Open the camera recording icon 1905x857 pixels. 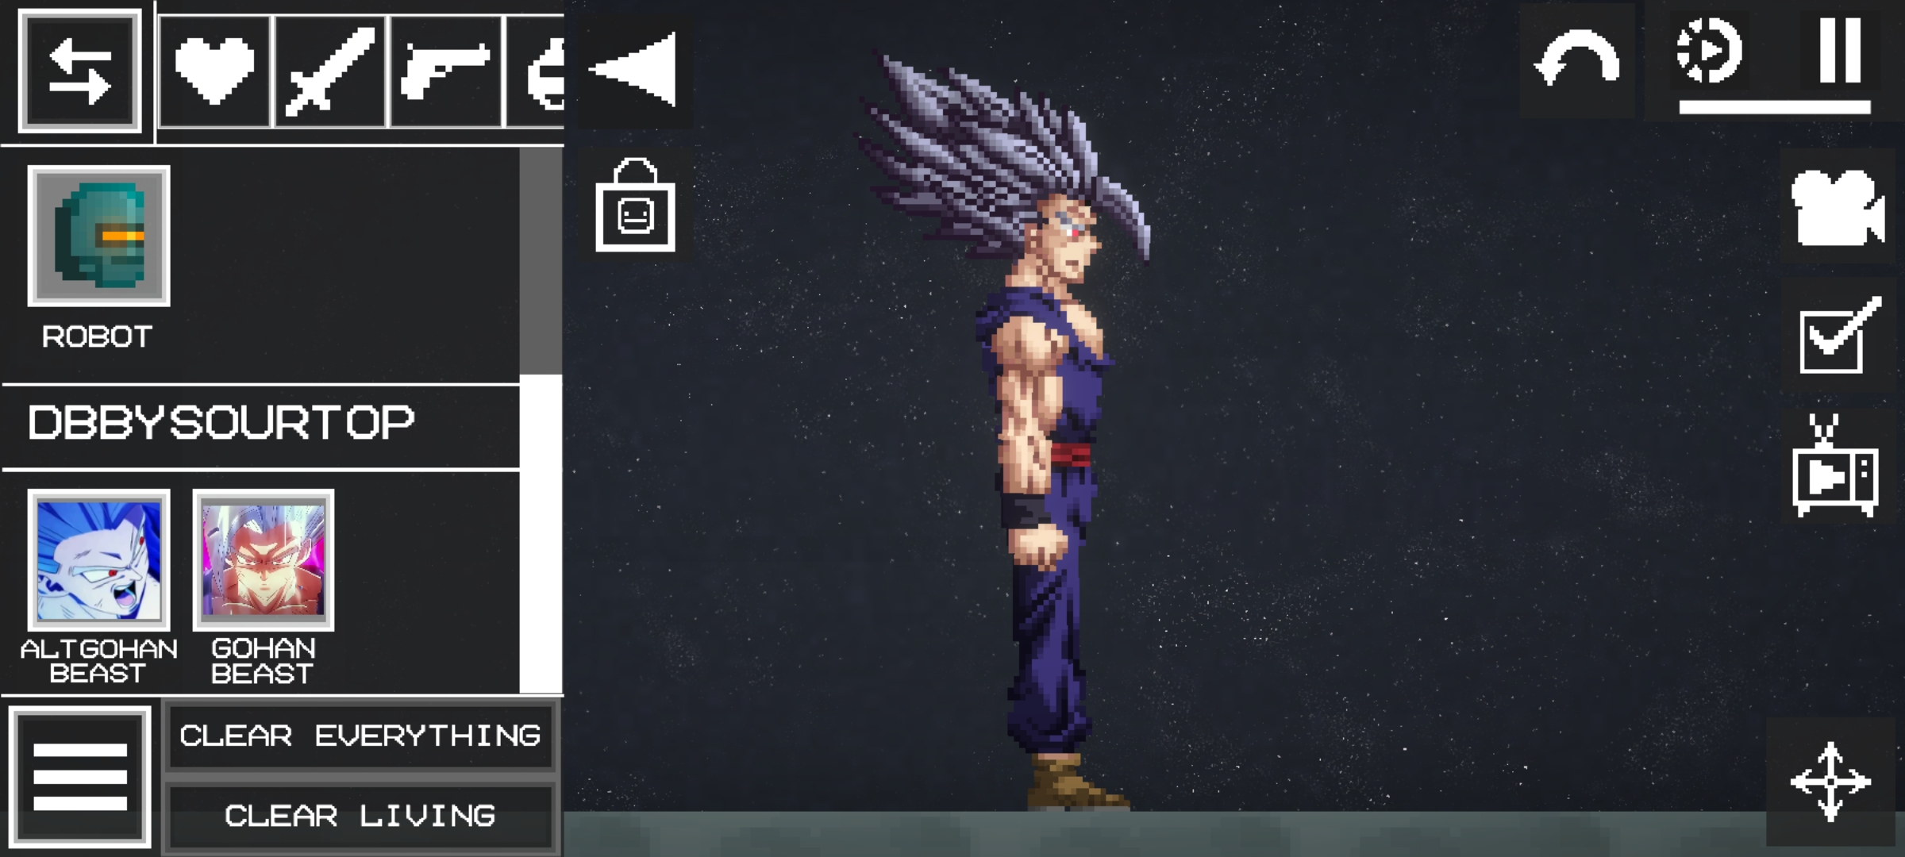1838,207
